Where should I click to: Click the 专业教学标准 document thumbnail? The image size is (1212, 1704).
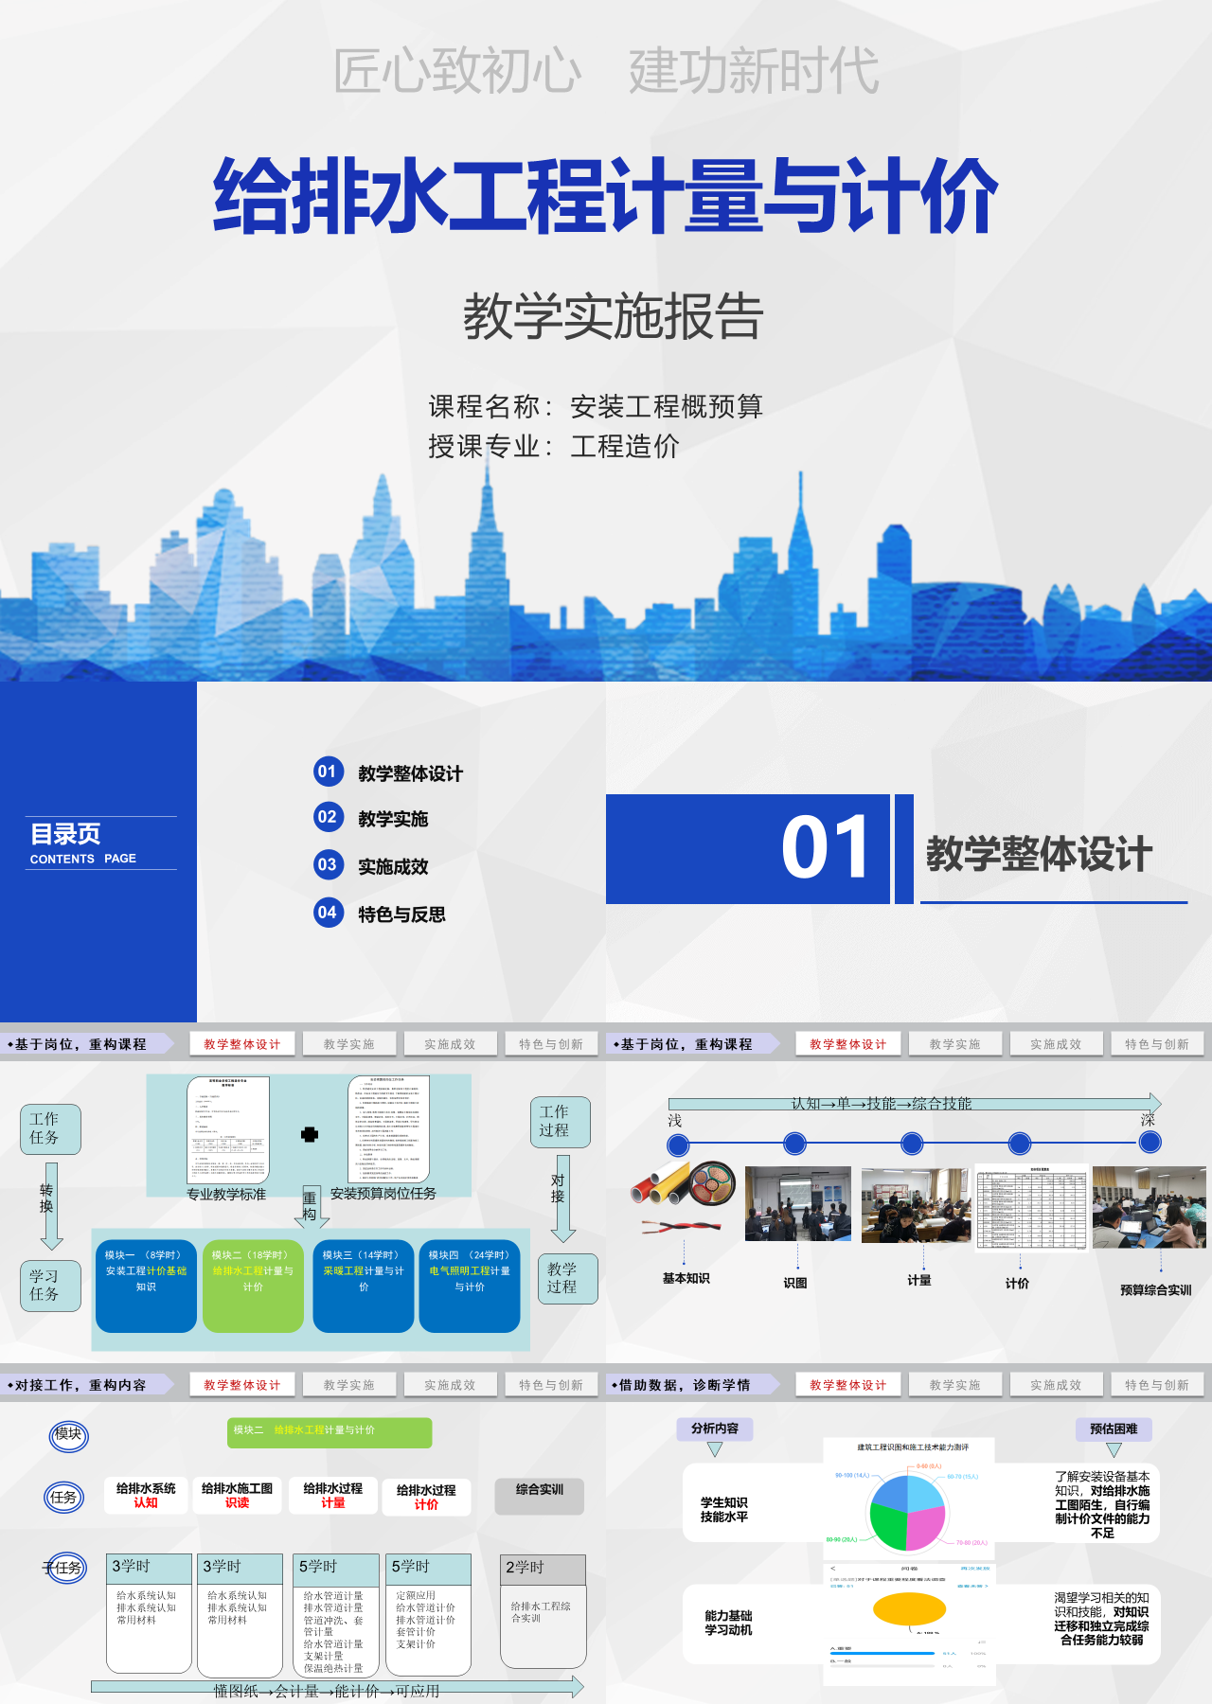click(227, 1130)
